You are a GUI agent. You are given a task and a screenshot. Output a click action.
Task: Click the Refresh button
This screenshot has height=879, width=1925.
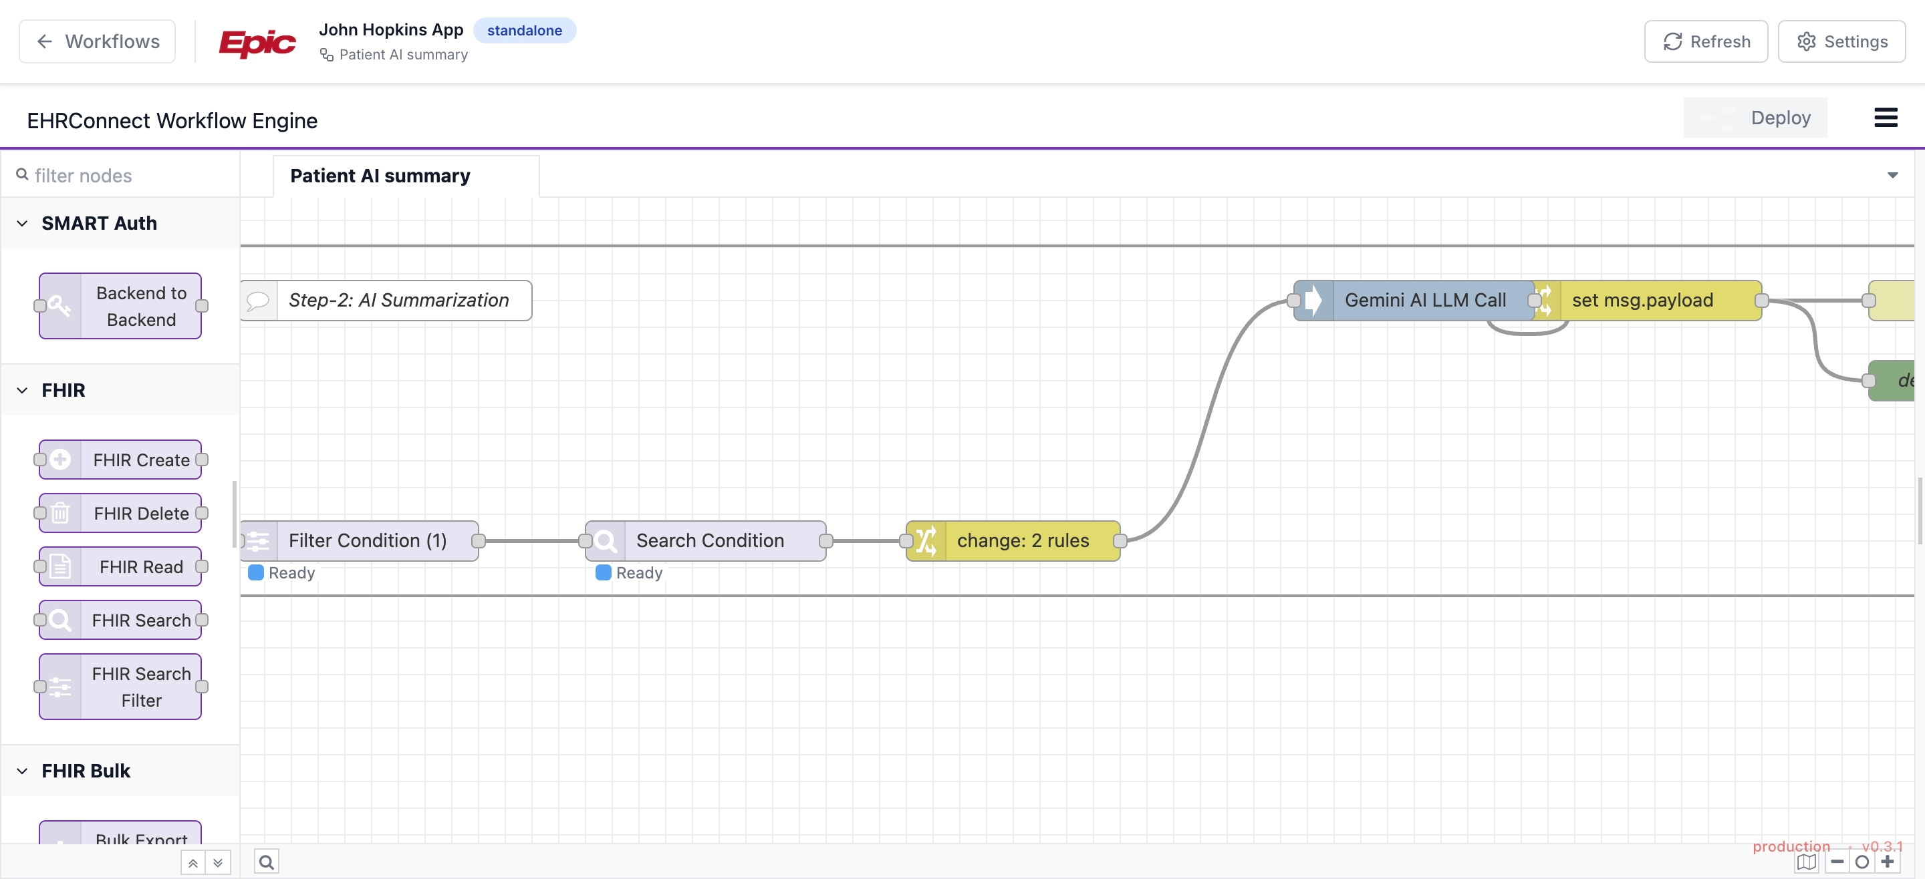[1705, 41]
